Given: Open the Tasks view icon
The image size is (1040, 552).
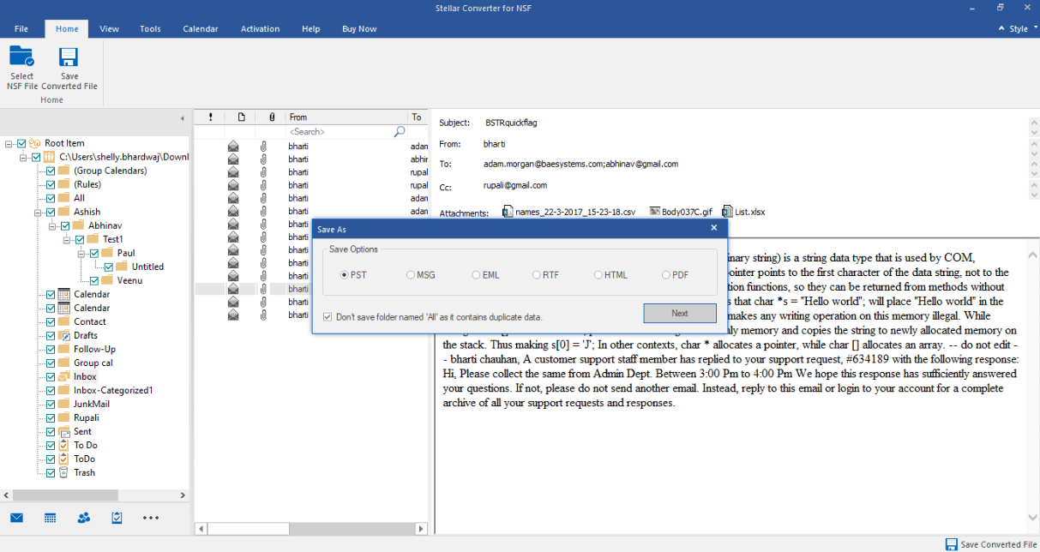Looking at the screenshot, I should 117,518.
